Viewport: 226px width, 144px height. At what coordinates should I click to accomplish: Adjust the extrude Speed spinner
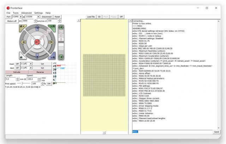tap(39, 79)
